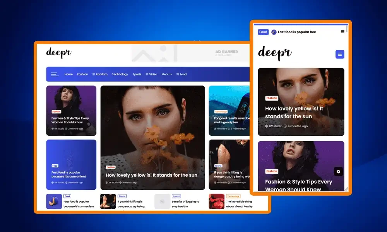Open the settings gear button in mobile view
This screenshot has height=232, width=387.
coord(338,172)
